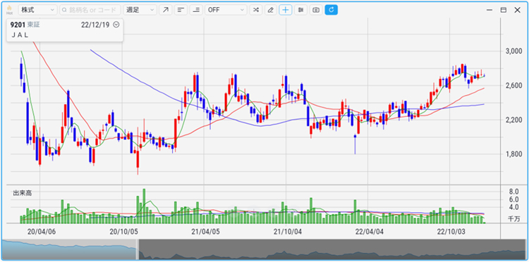This screenshot has height=262, width=529.
Task: Activate the pencil drawing tool
Action: [x=270, y=10]
